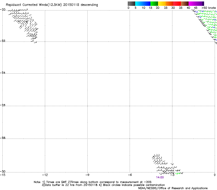
Task: Select the yellow 20-25 knots legend band
Action: pos(162,4)
